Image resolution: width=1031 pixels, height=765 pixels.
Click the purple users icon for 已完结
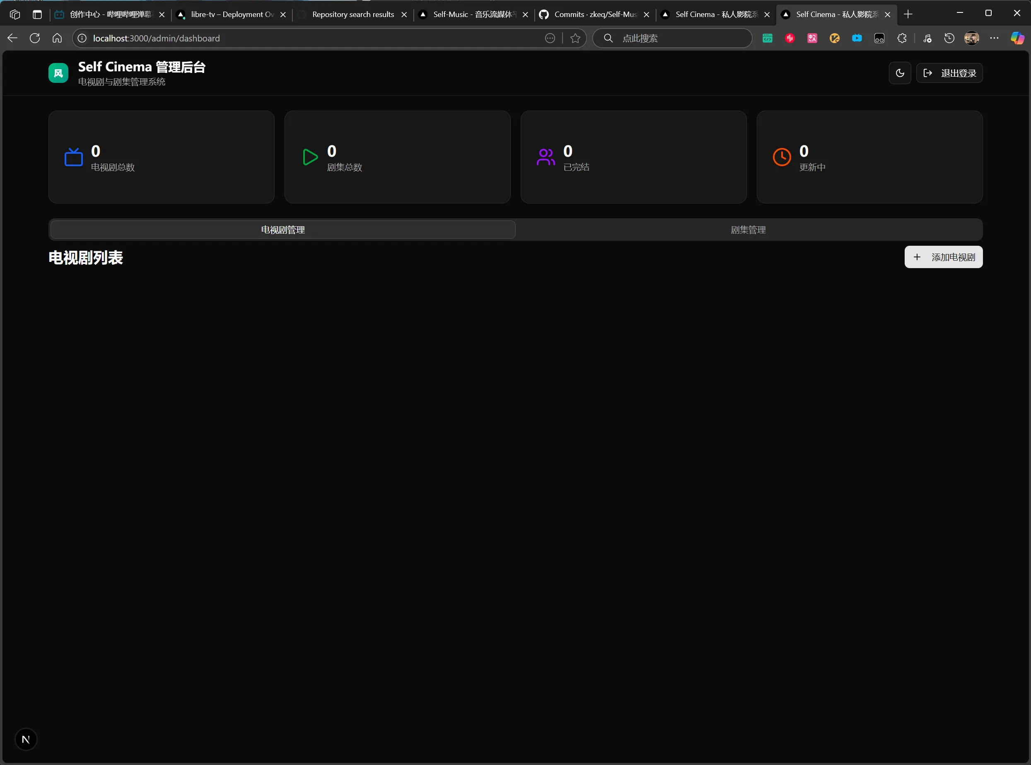tap(546, 157)
